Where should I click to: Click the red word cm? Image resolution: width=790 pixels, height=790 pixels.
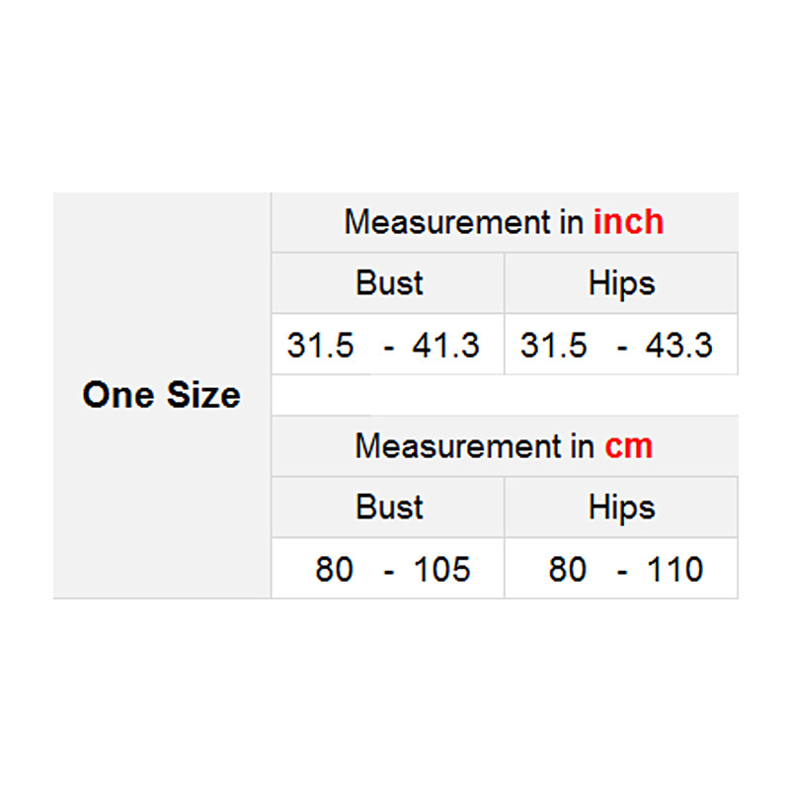coord(629,446)
